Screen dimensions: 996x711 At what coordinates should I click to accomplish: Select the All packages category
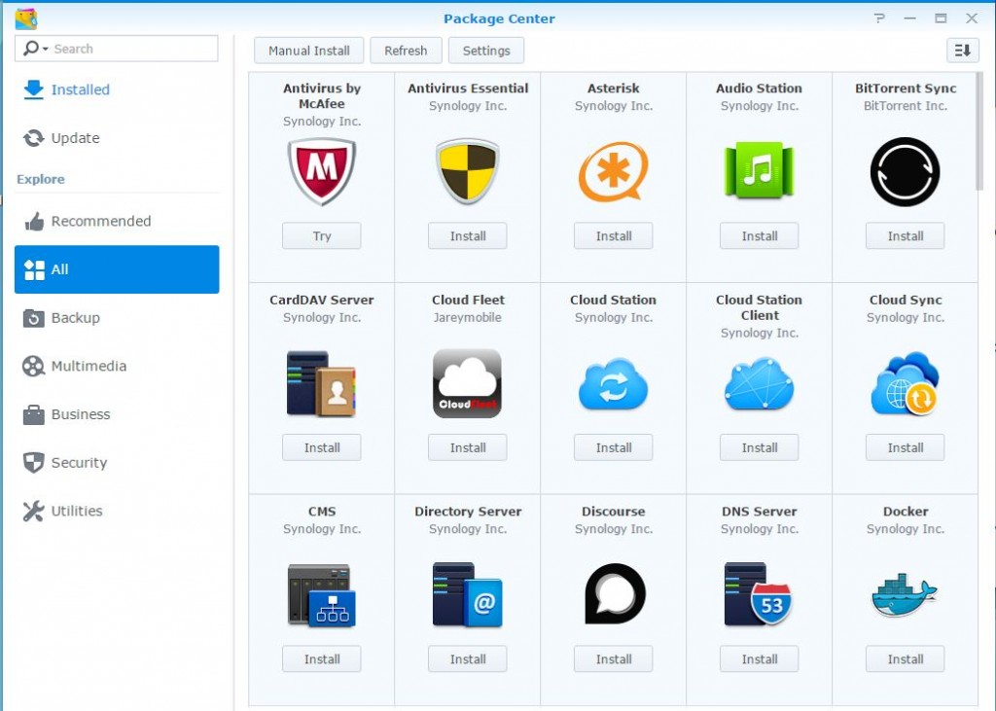click(117, 269)
